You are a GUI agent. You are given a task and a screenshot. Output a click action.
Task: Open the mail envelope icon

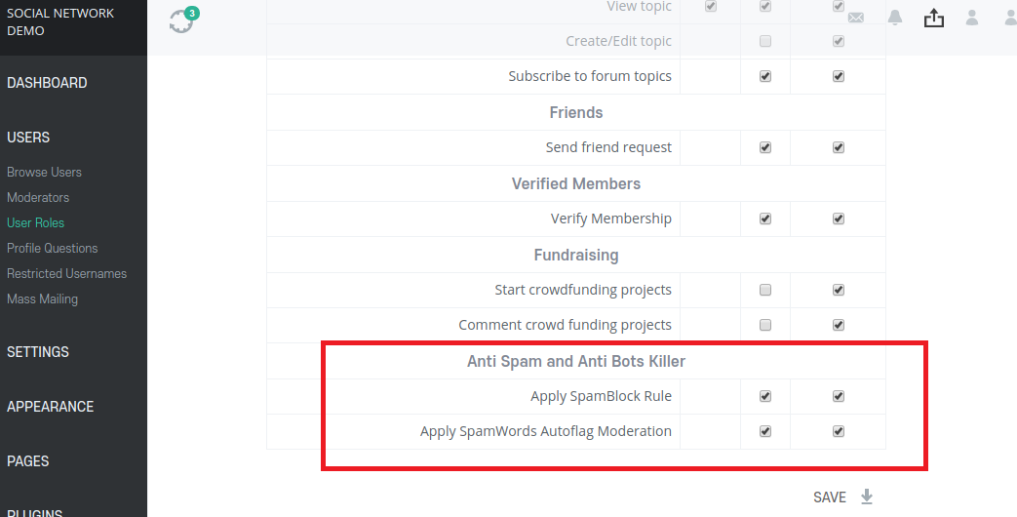pyautogui.click(x=856, y=18)
